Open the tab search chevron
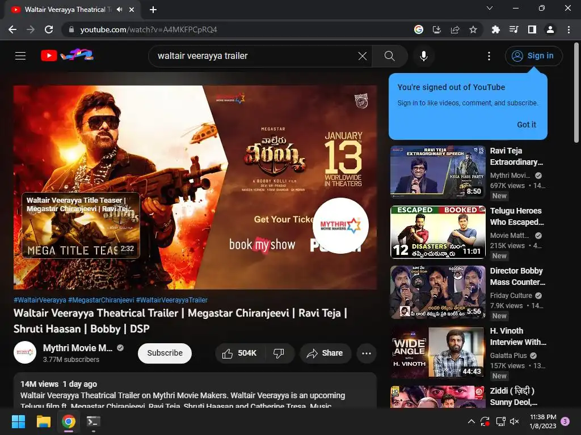The width and height of the screenshot is (581, 435). [x=490, y=8]
